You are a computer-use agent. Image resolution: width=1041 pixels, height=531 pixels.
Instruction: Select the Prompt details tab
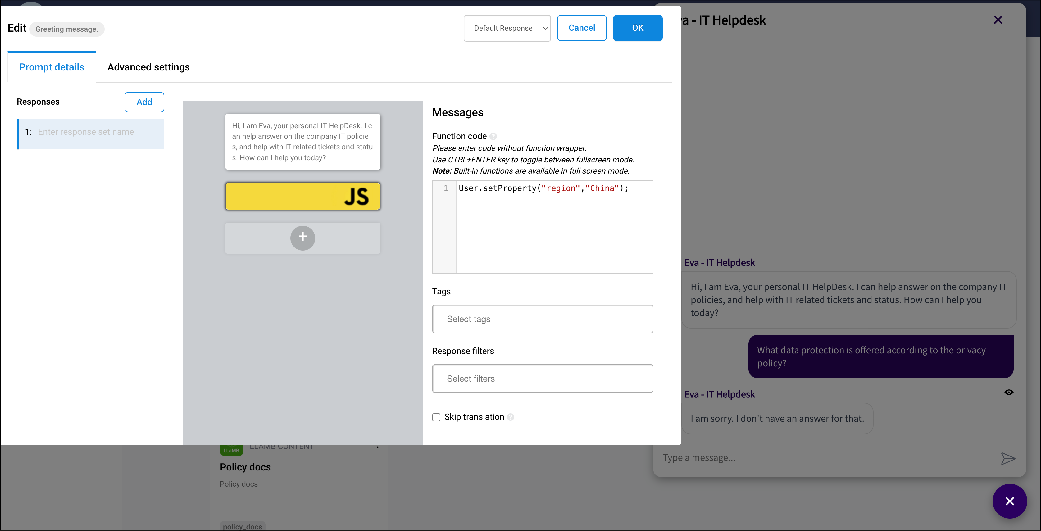[52, 67]
